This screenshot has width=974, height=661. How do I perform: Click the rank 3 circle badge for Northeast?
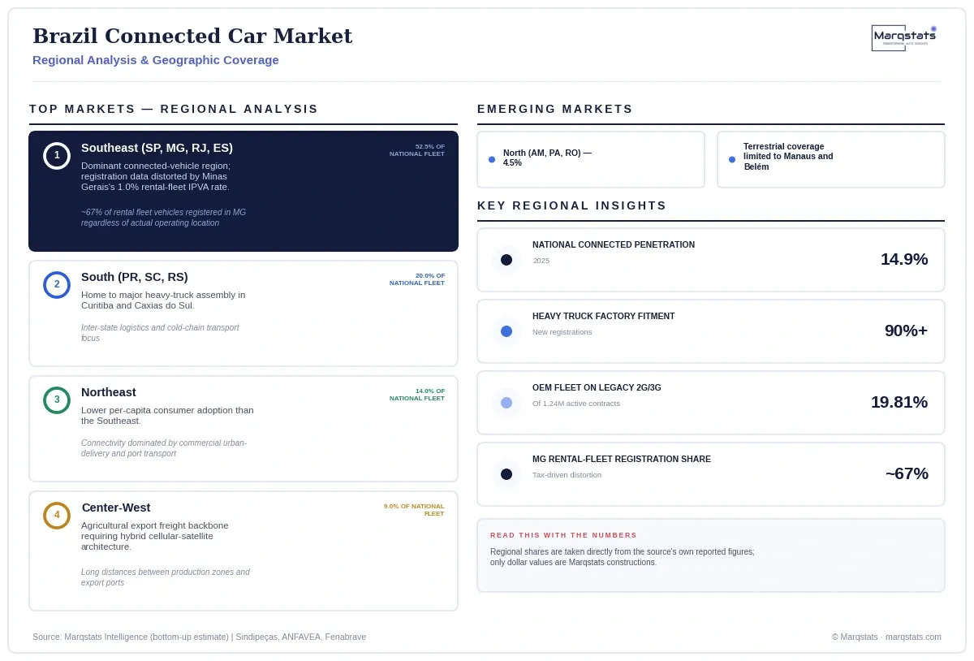pyautogui.click(x=57, y=400)
